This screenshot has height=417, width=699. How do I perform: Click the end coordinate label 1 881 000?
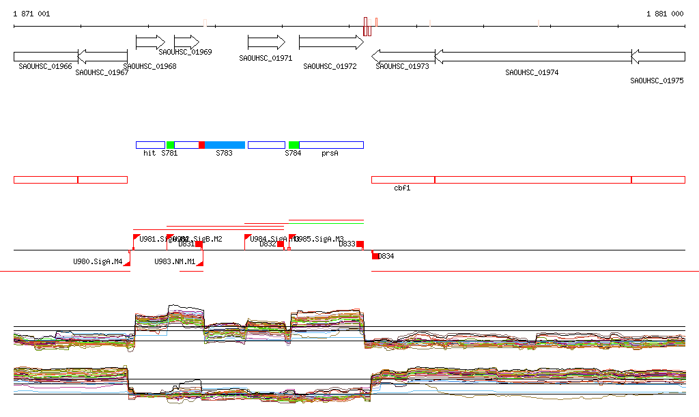click(665, 14)
